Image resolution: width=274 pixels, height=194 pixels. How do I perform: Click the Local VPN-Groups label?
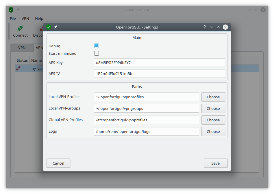[64, 108]
